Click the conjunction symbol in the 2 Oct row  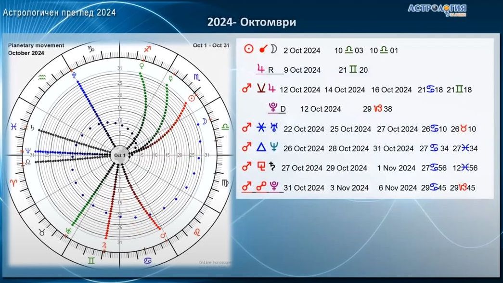coord(263,49)
